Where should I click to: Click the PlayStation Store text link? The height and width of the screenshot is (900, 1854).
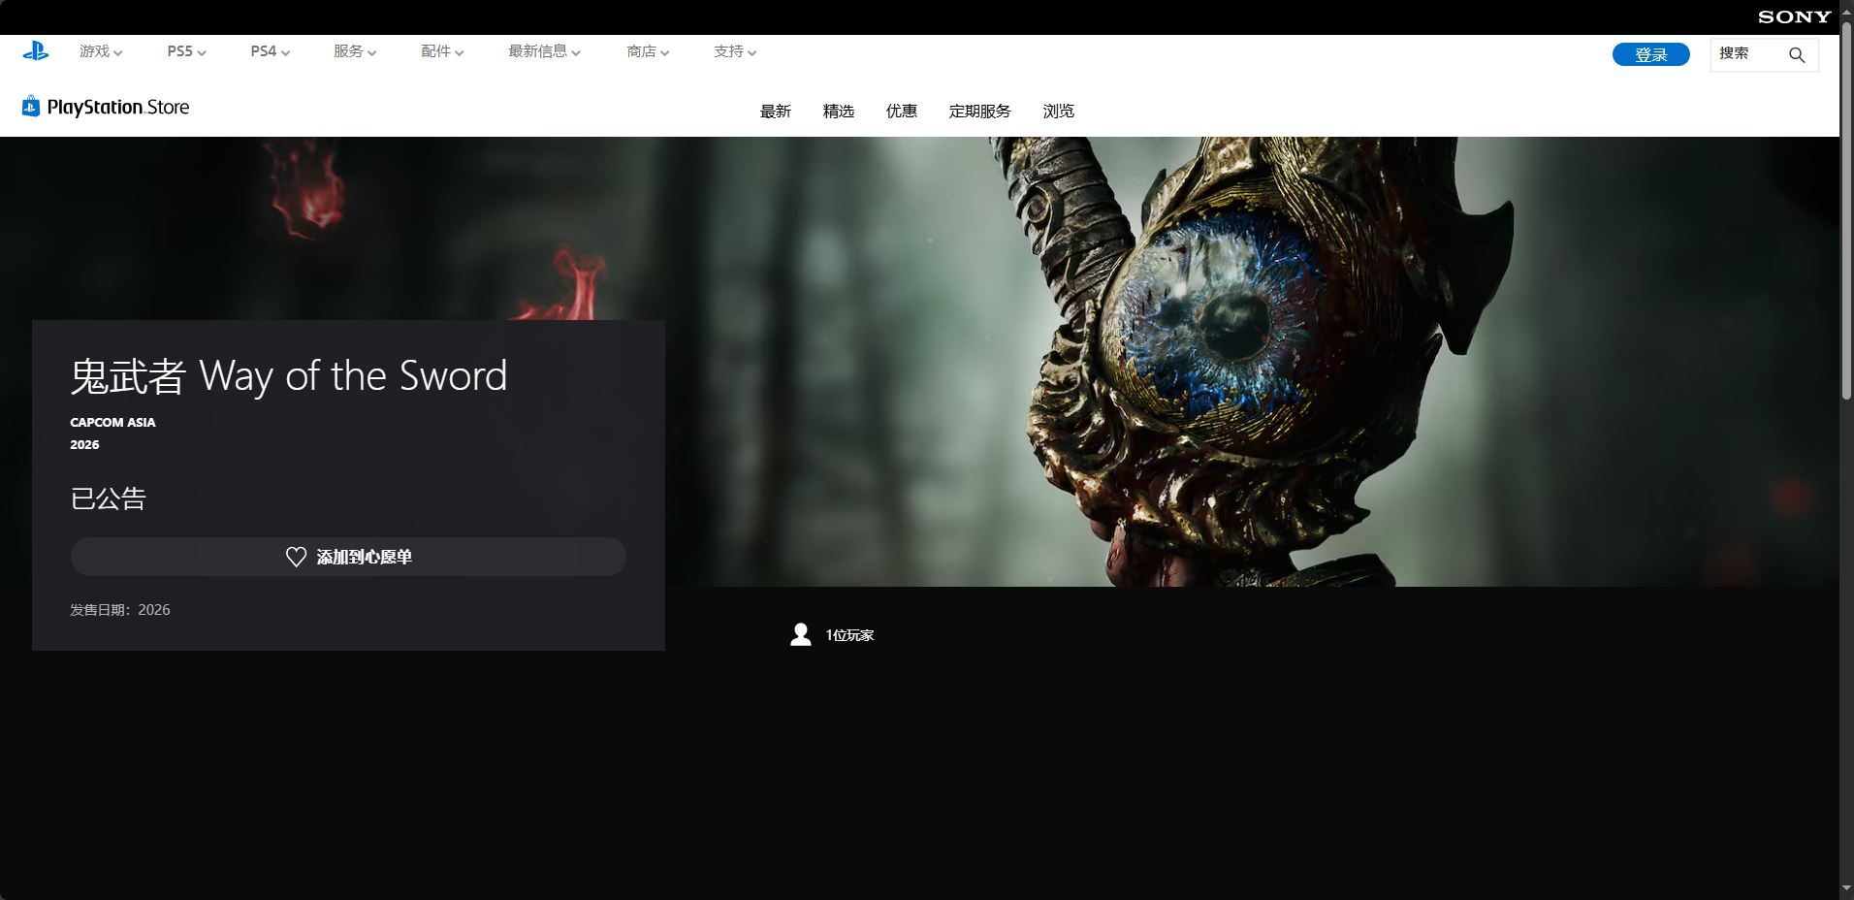coord(118,107)
